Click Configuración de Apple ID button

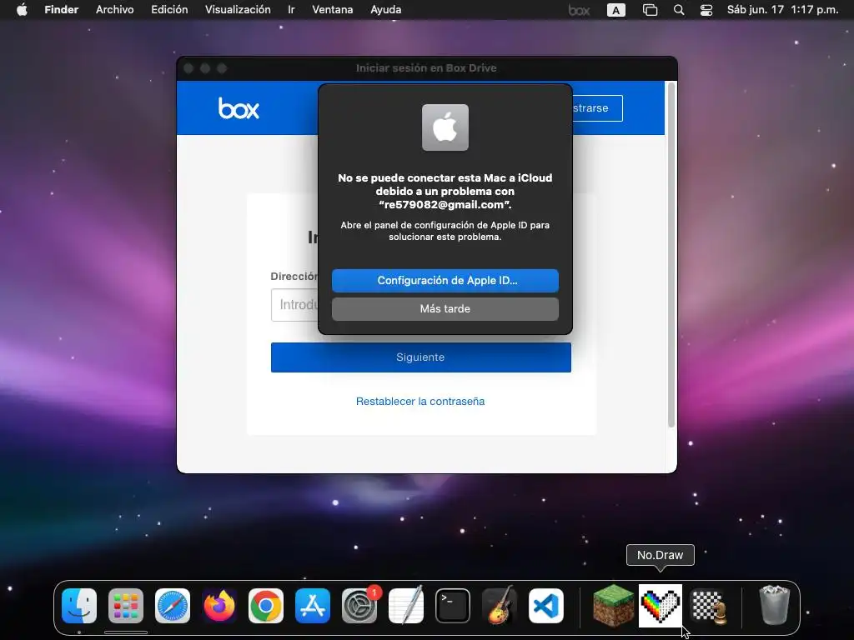coord(445,280)
